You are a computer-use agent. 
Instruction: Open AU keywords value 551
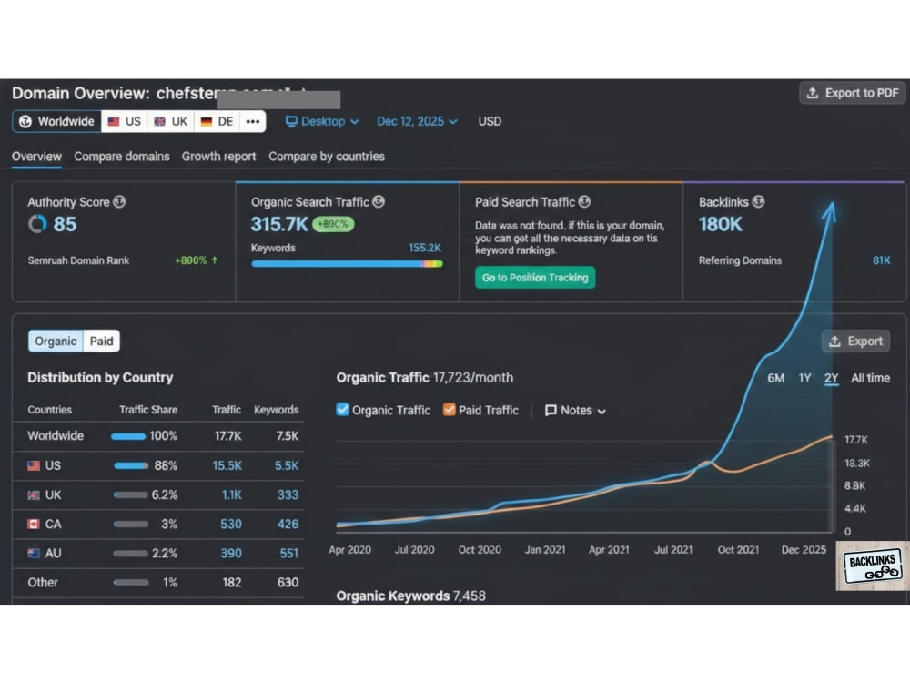pos(289,554)
